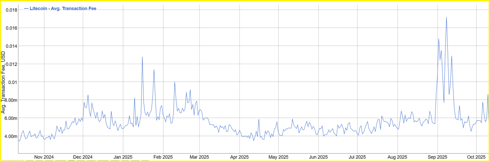Click the Apr 2025 x-axis label
This screenshot has width=490, height=162.
(x=239, y=157)
